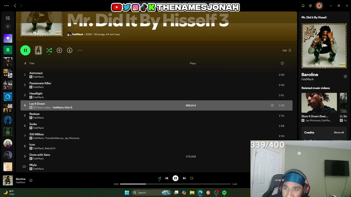Open File Explorer from the taskbar

pyautogui.click(x=192, y=193)
